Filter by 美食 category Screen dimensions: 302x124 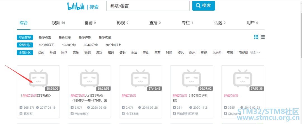pos(146,53)
